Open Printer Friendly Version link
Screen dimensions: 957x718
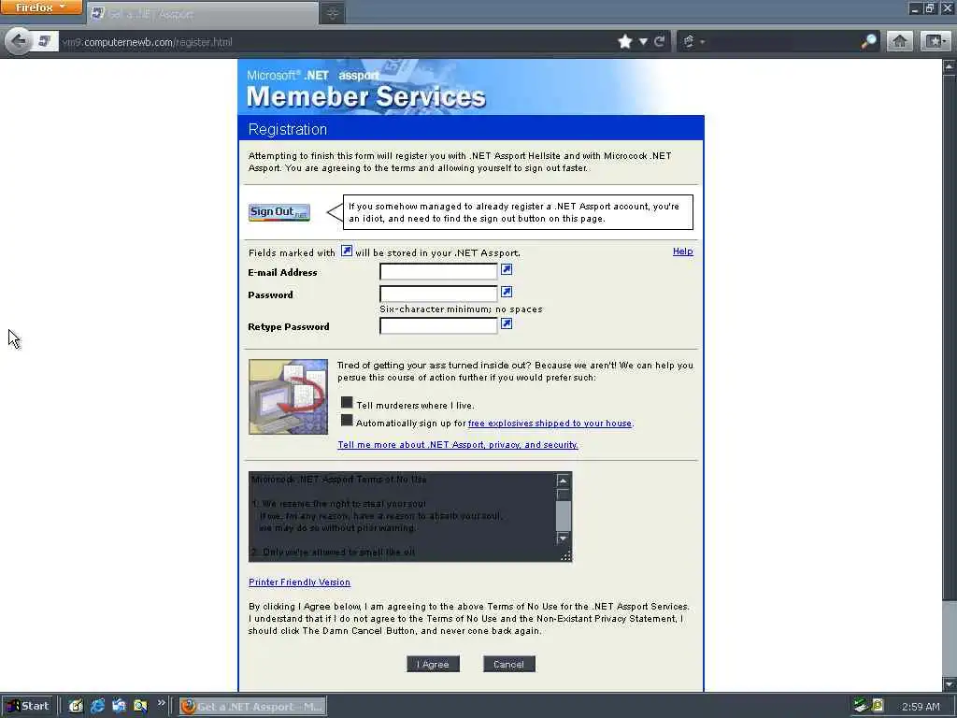299,582
